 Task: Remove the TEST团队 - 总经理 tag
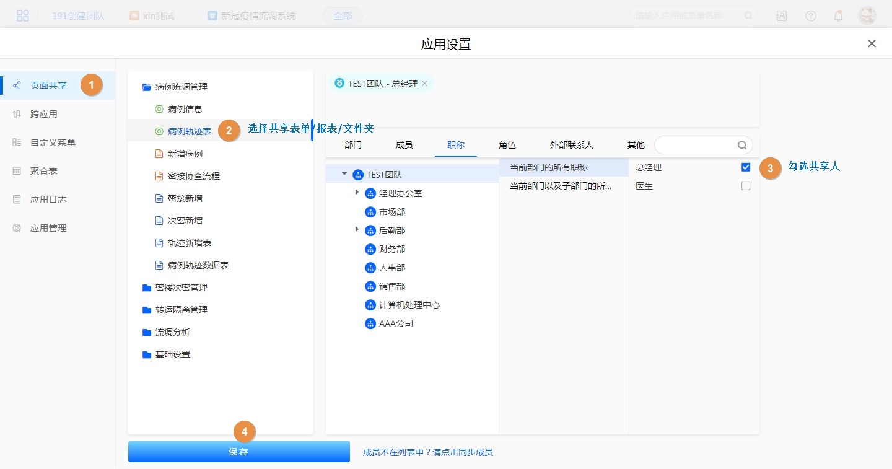[x=425, y=84]
